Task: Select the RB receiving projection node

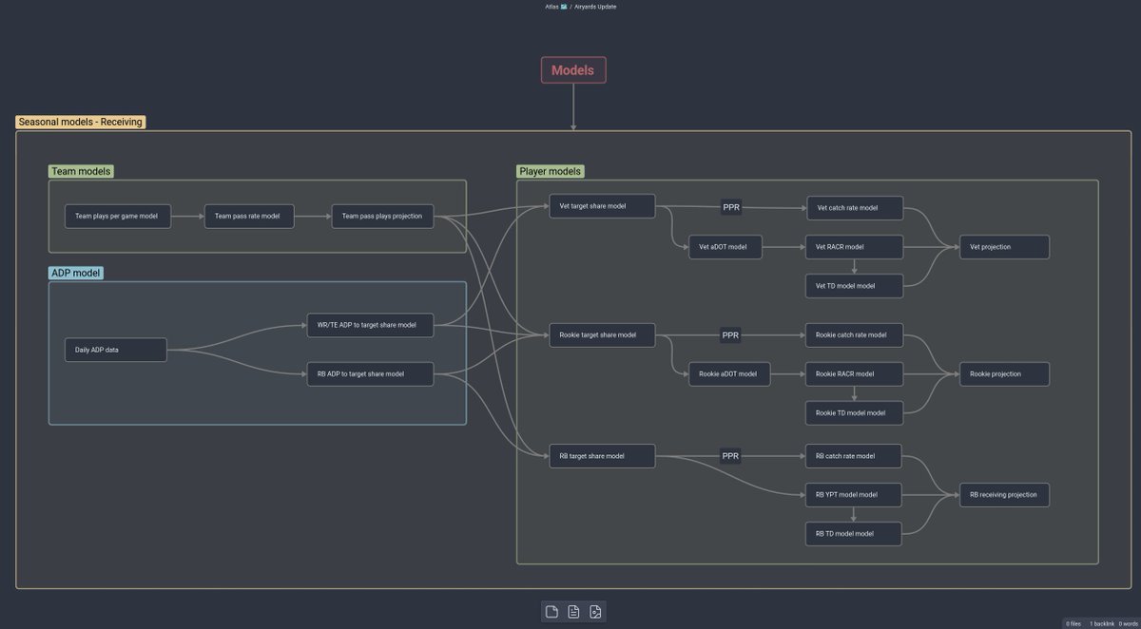Action: click(1004, 494)
